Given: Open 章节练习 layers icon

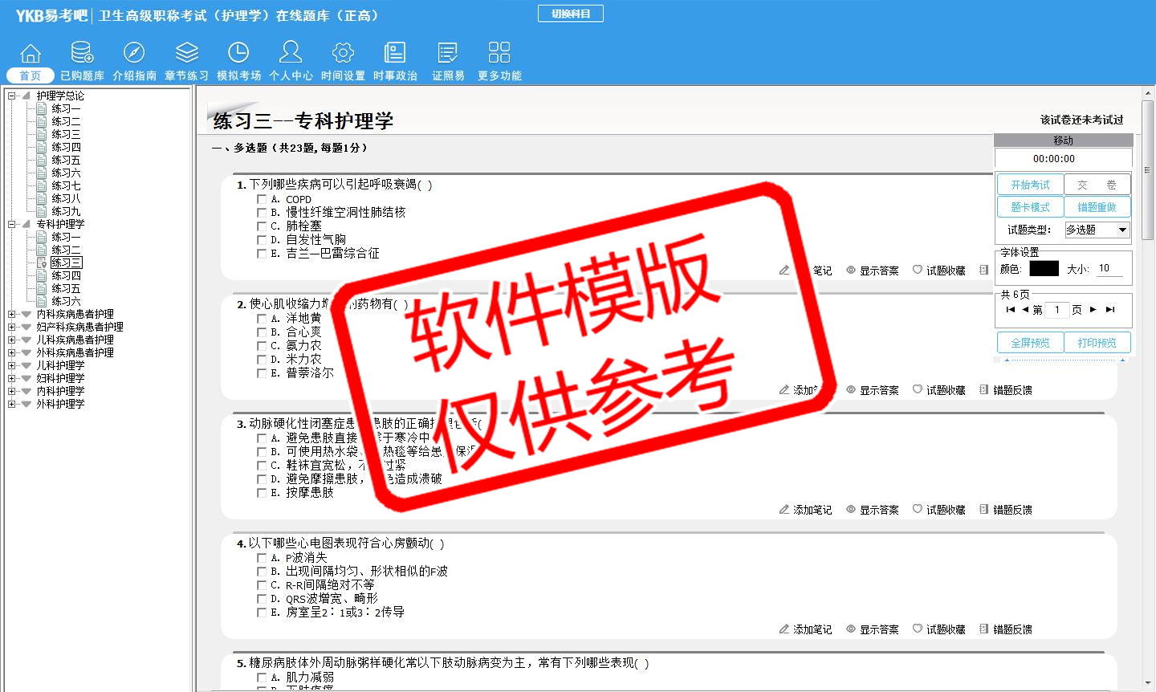Looking at the screenshot, I should point(186,53).
